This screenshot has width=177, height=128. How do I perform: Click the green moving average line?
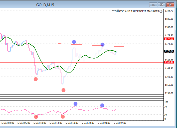[x=50, y=69]
